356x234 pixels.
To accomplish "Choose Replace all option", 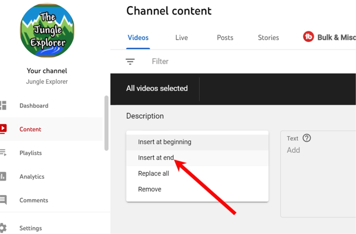I will (197, 174).
